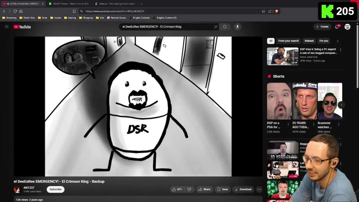Open options for DSP tries it video
This screenshot has height=202, width=359.
click(x=340, y=50)
